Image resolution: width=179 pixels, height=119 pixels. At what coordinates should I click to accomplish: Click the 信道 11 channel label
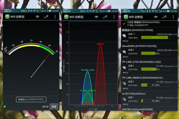click(132, 34)
